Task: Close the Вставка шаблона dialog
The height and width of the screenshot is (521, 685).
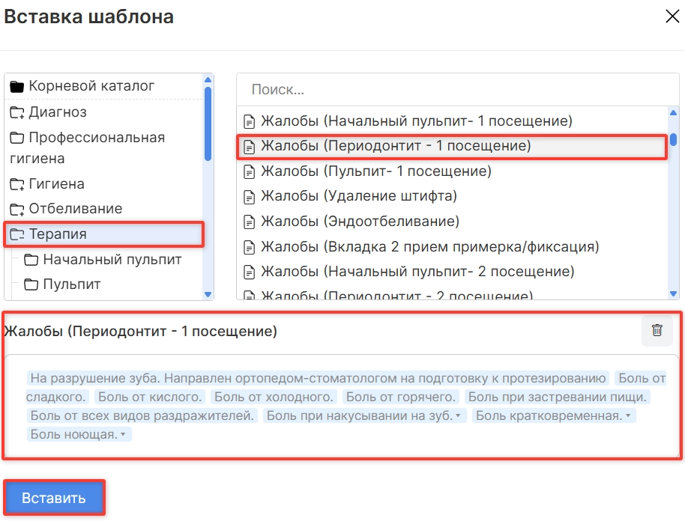Action: click(672, 17)
